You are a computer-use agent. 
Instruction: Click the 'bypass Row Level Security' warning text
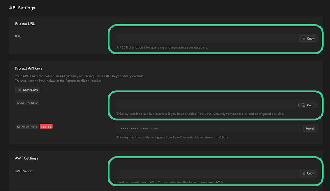click(172, 137)
